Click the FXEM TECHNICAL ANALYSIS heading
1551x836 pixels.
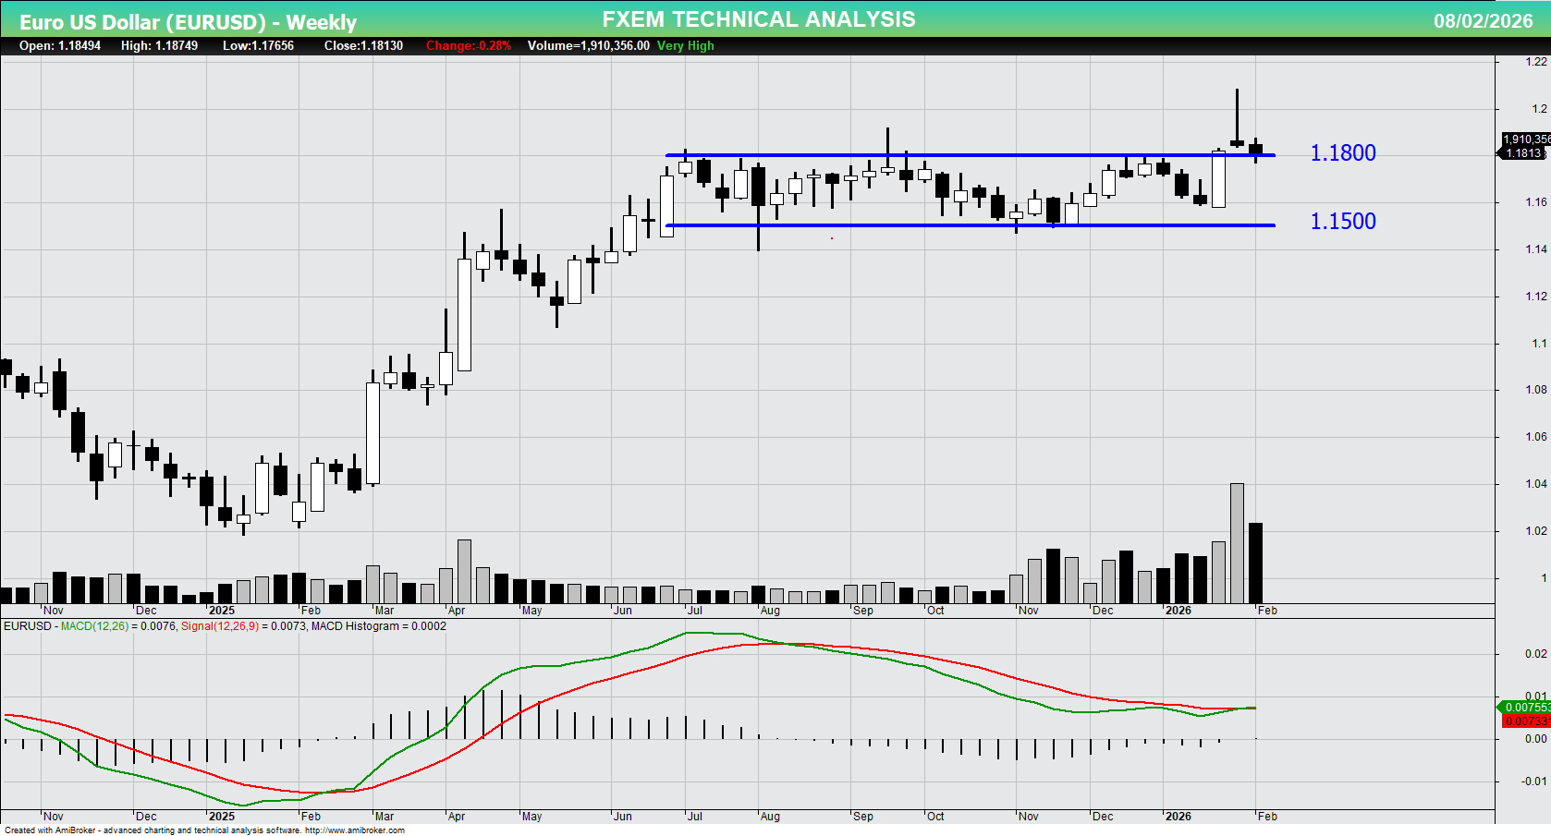[758, 19]
